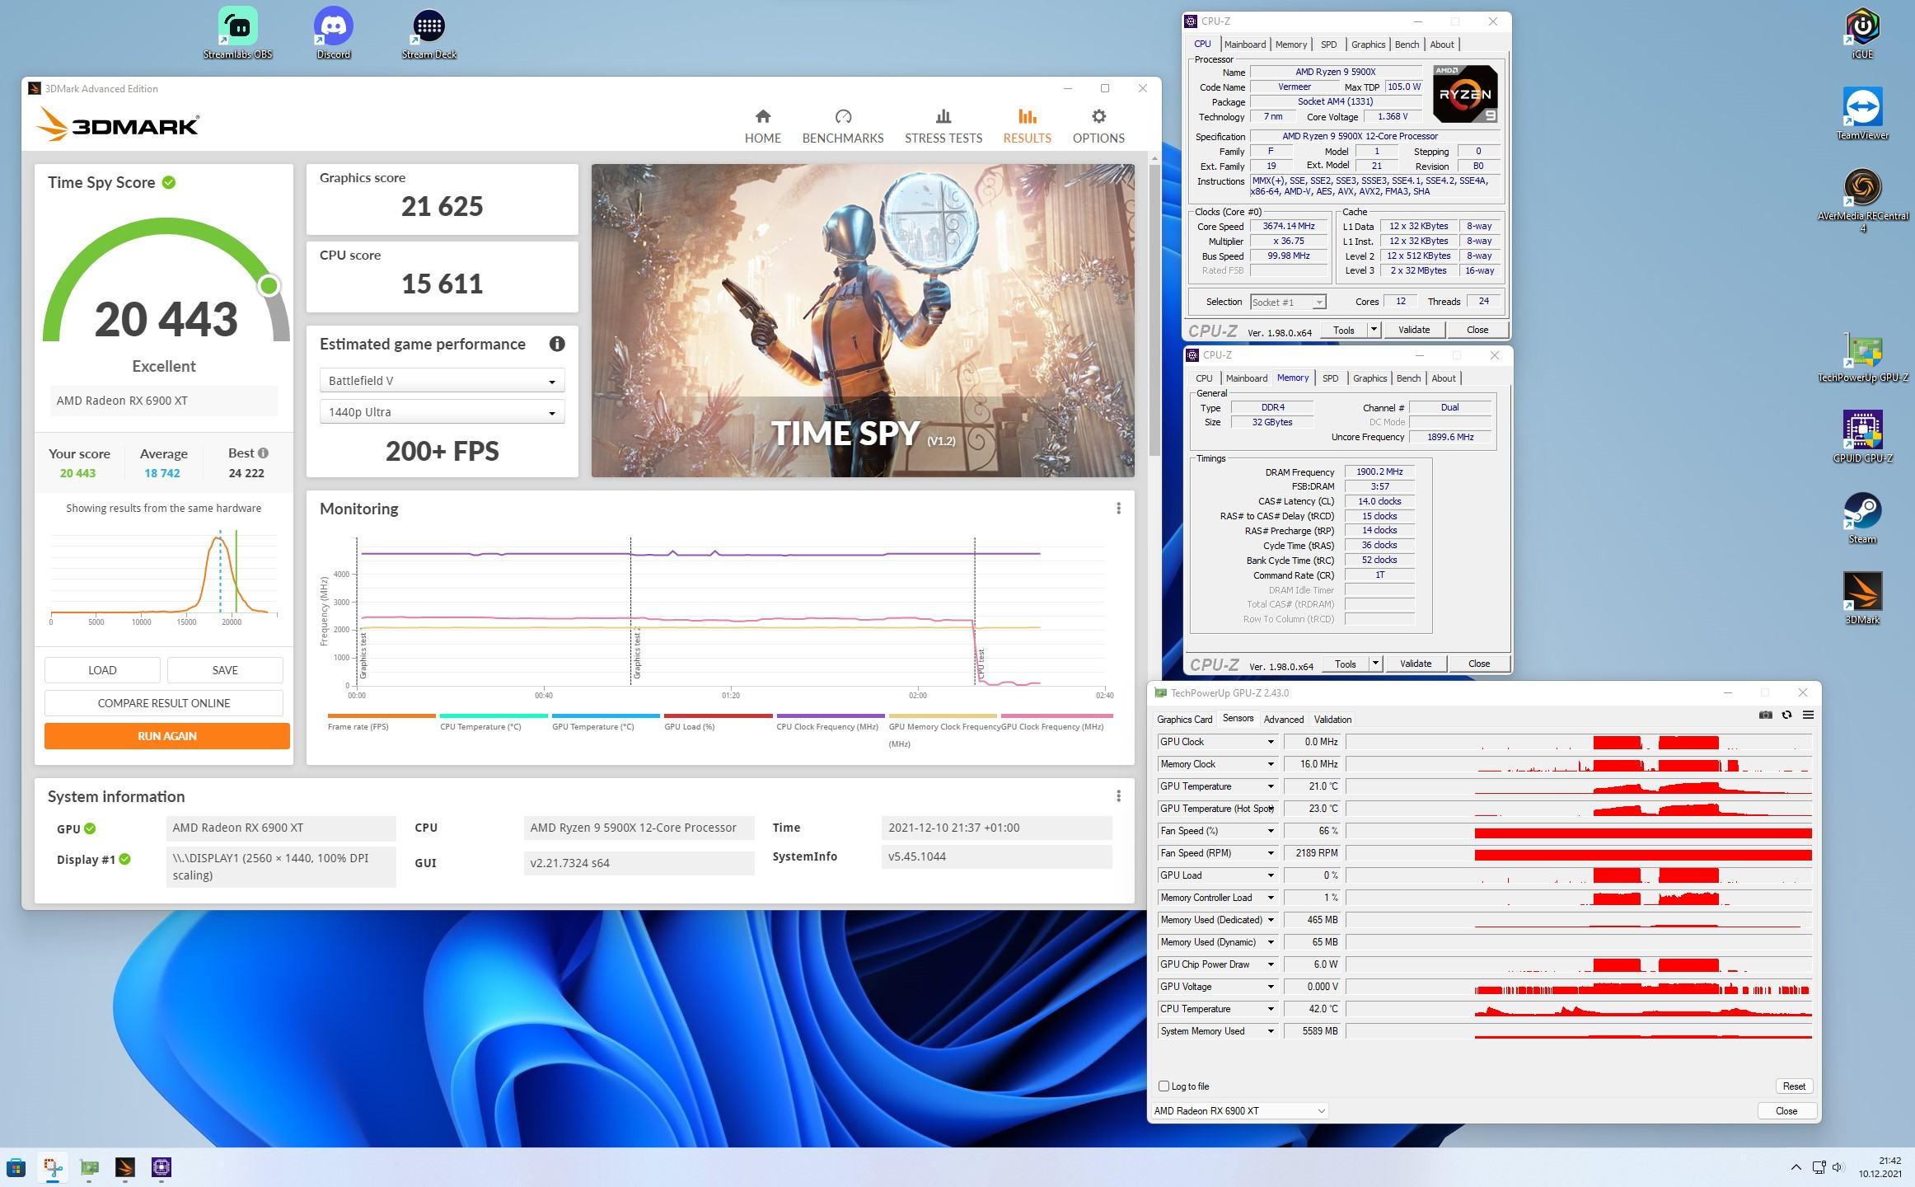Open 3DMark OPTIONS gear
The image size is (1915, 1187).
click(x=1098, y=126)
